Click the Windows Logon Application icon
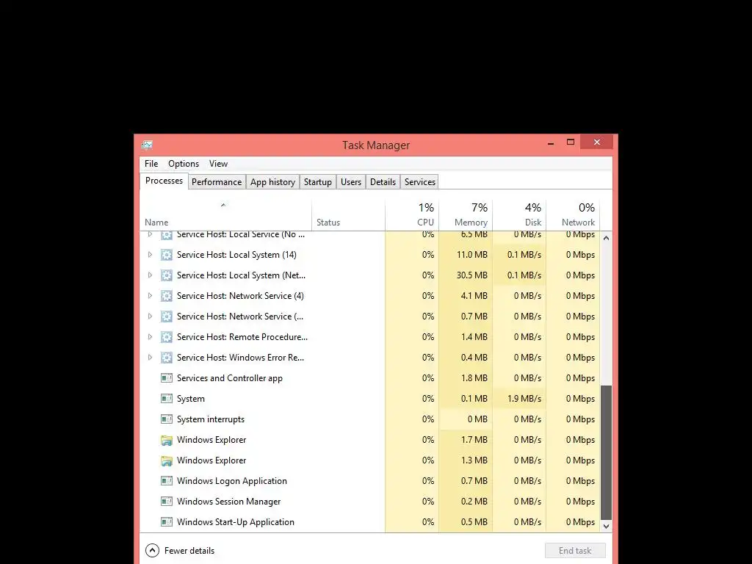 167,481
